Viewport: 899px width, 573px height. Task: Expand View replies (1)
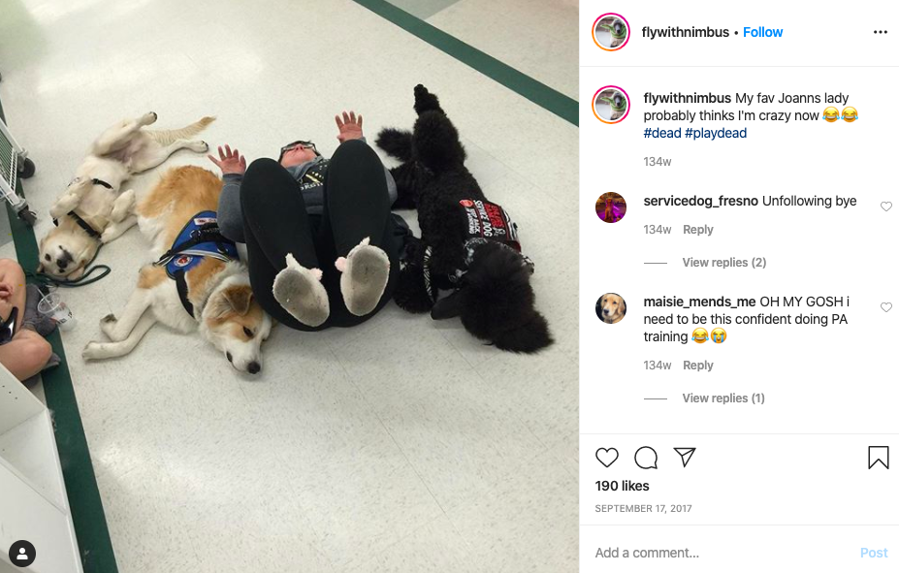(x=723, y=398)
